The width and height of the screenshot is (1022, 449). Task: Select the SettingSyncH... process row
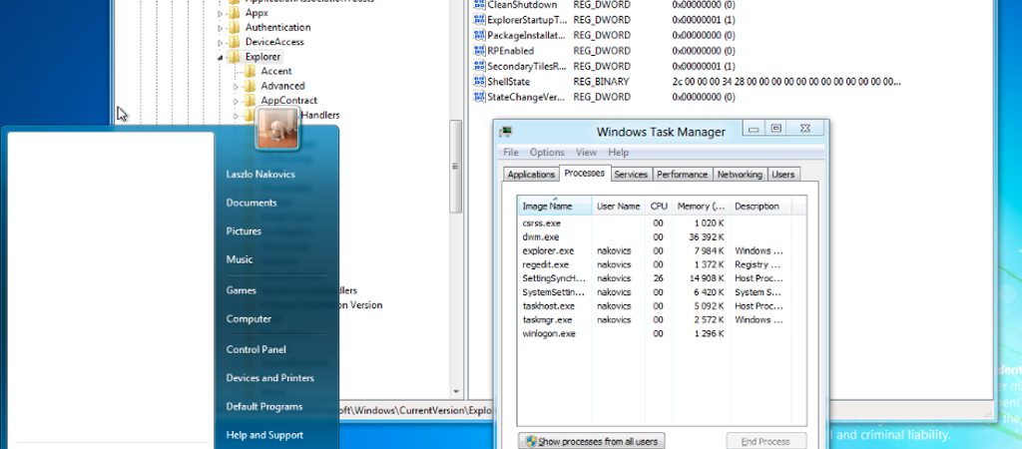point(662,278)
